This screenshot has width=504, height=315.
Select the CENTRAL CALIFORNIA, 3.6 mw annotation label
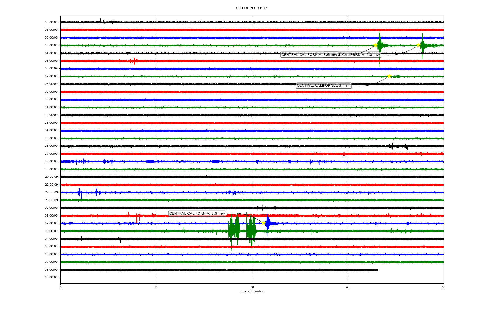click(x=302, y=55)
